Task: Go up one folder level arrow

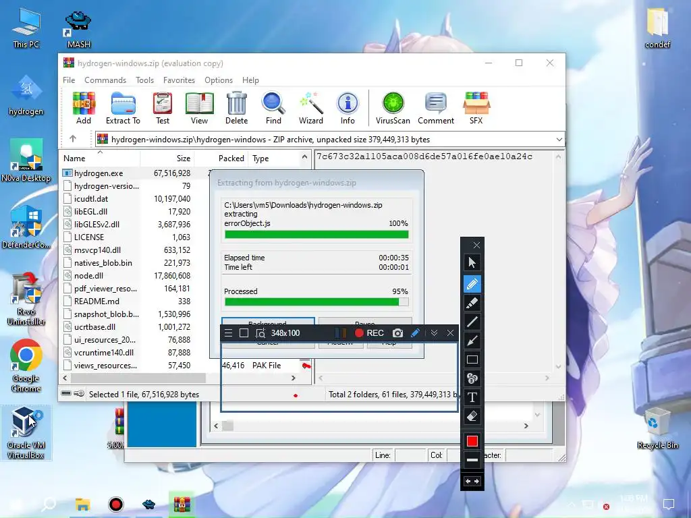Action: tap(73, 139)
